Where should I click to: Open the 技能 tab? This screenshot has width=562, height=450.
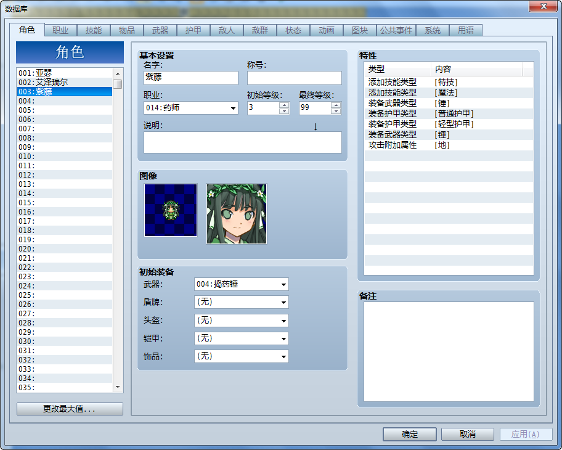pyautogui.click(x=94, y=30)
